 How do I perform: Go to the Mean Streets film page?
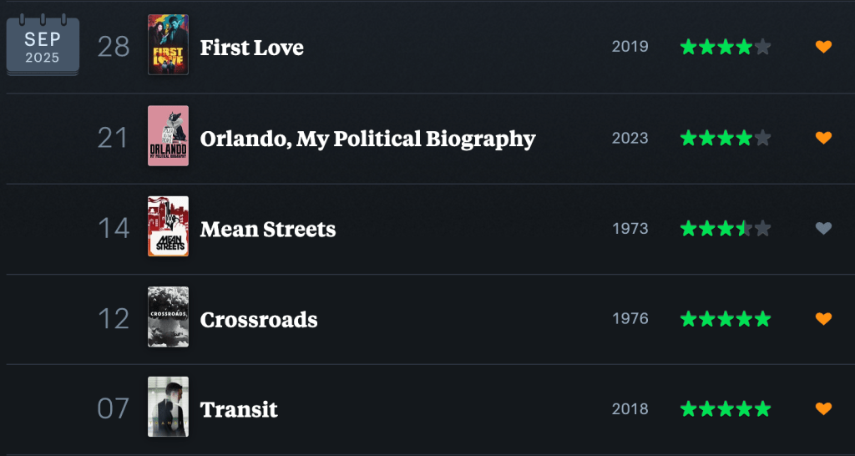click(268, 229)
